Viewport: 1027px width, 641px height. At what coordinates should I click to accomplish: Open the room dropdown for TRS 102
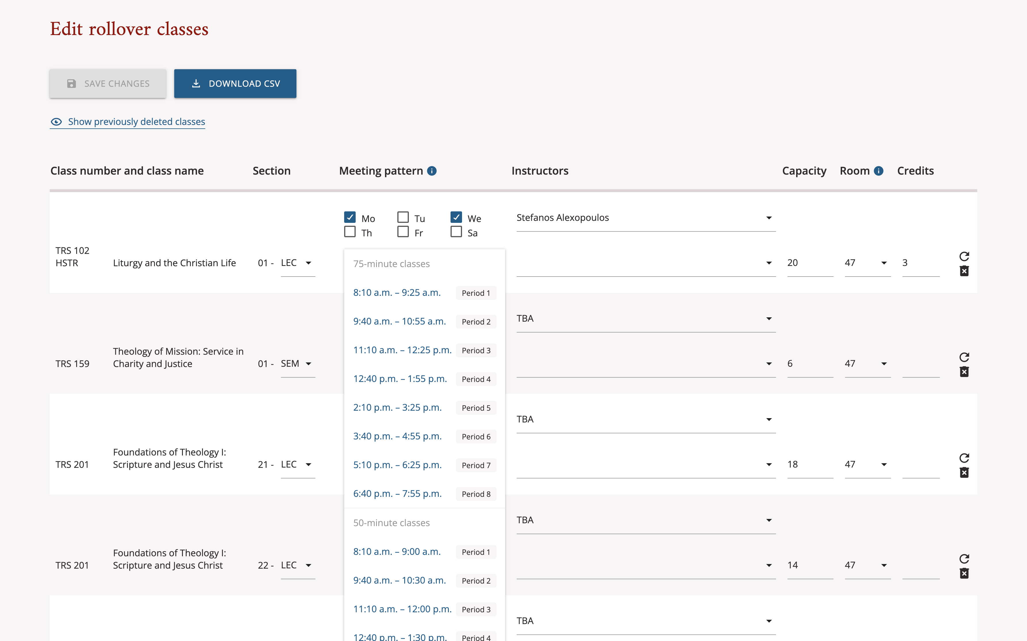click(x=867, y=263)
